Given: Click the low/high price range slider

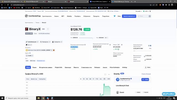Looking at the screenshot, I should tap(87, 38).
